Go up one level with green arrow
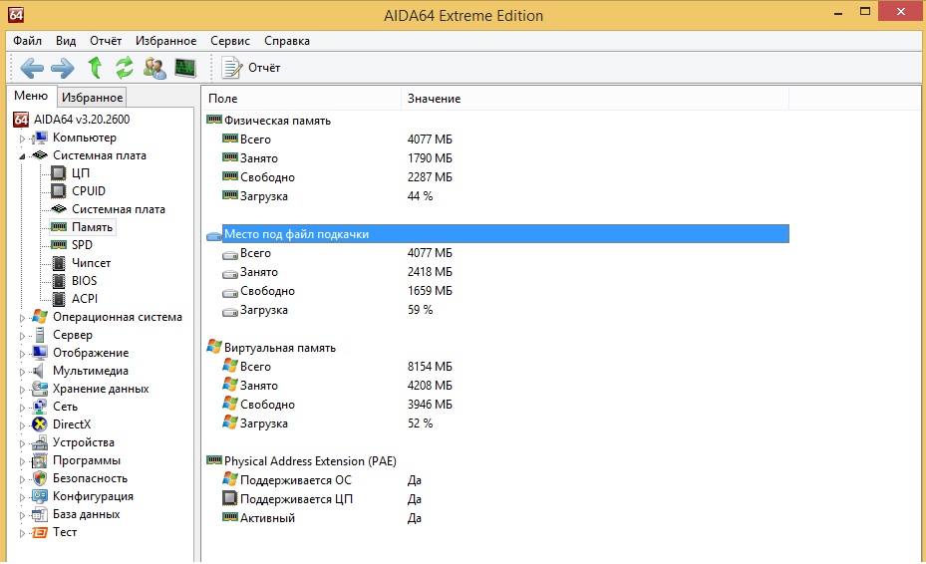This screenshot has height=564, width=926. point(95,68)
